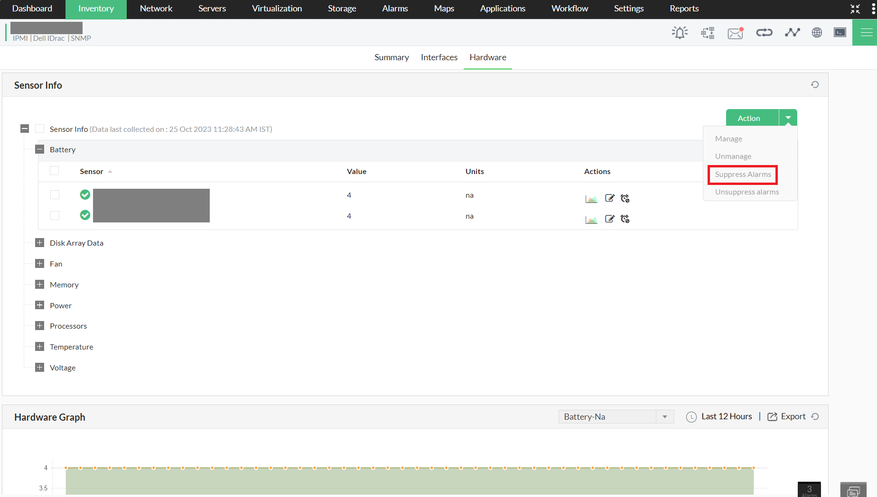Expand the Disk Array Data node
Viewport: 877px width, 497px height.
coord(40,243)
